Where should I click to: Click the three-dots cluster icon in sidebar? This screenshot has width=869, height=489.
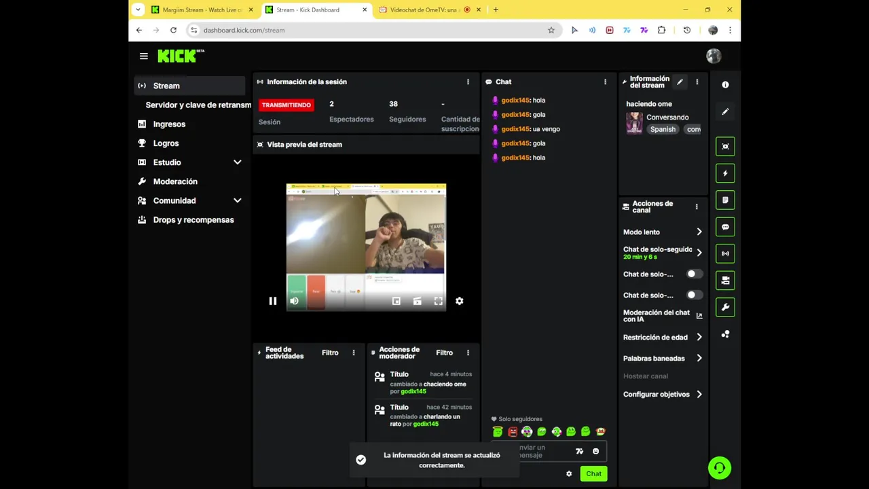[725, 334]
